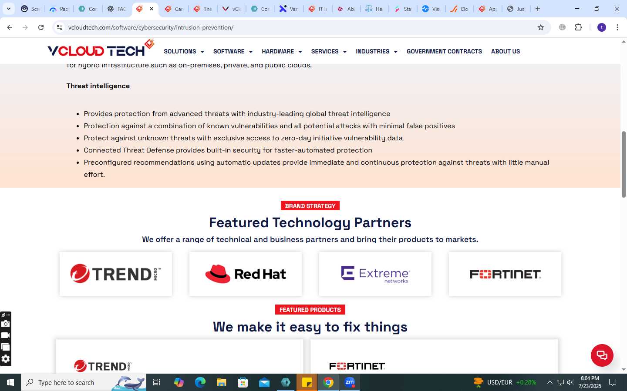This screenshot has height=391, width=627.
Task: Click the address bar URL
Action: click(x=151, y=27)
